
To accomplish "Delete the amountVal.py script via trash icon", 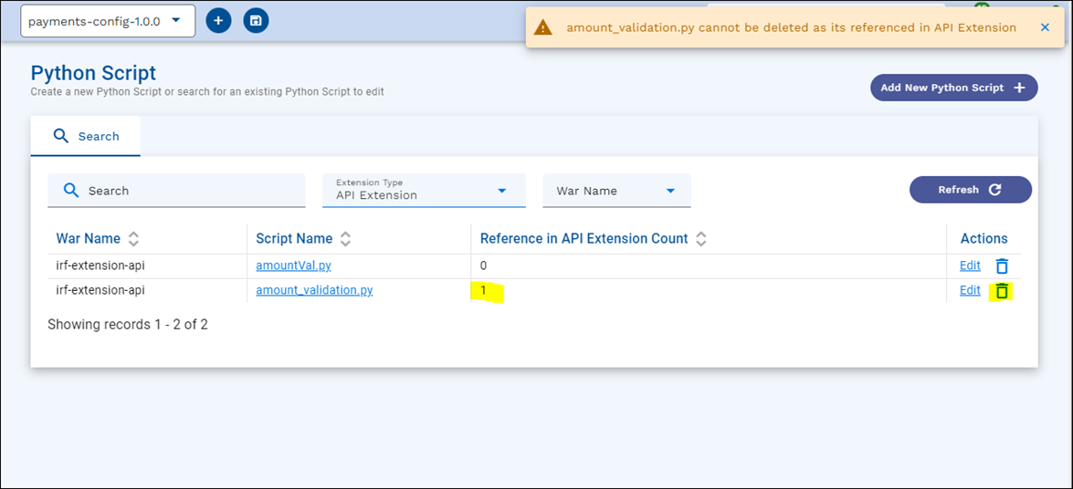I will pos(1002,266).
